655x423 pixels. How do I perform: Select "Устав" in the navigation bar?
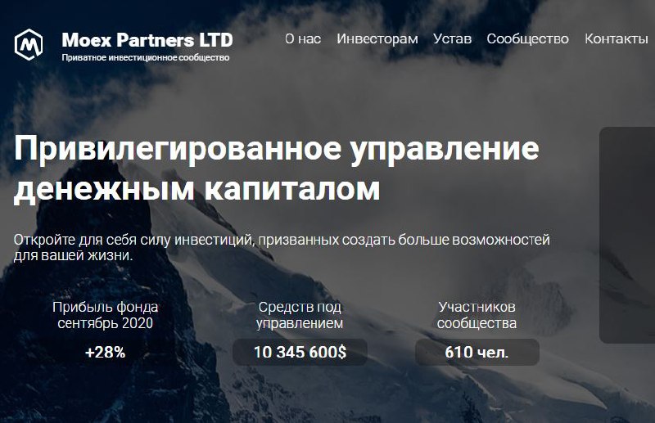453,38
